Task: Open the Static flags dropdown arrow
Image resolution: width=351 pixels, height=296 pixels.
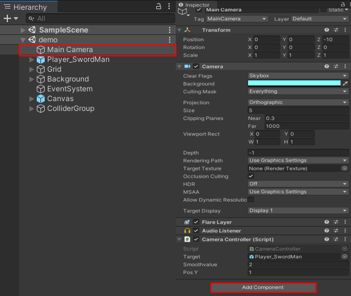Action: [347, 10]
